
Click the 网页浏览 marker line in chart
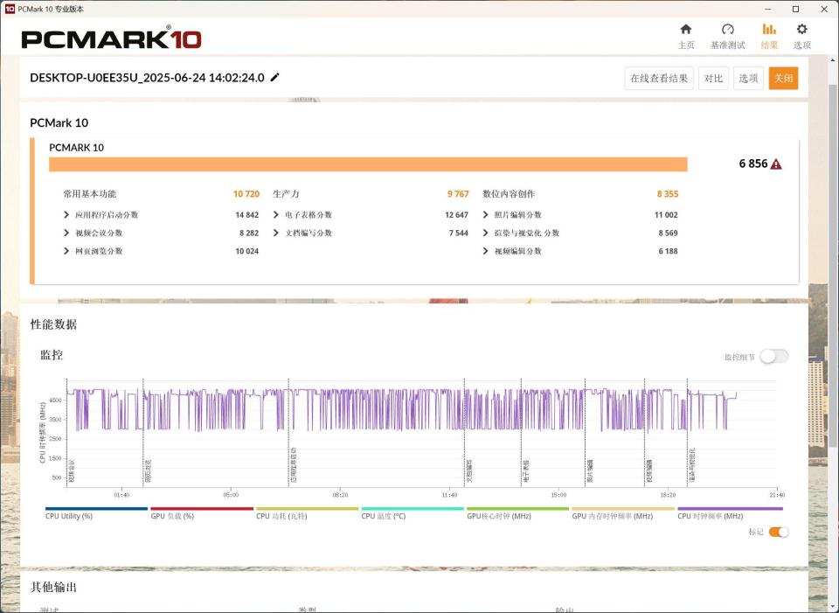(x=143, y=432)
